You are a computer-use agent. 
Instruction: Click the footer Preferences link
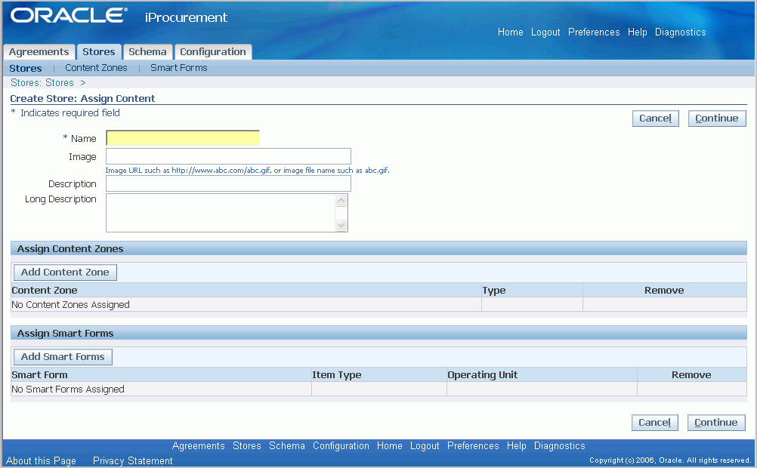pyautogui.click(x=473, y=446)
